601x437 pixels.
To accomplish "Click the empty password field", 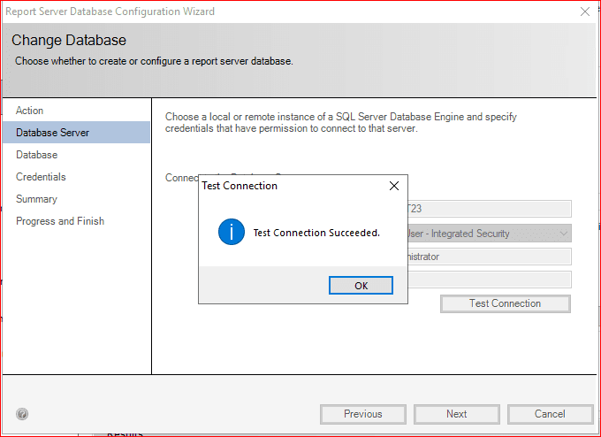I will pos(489,280).
